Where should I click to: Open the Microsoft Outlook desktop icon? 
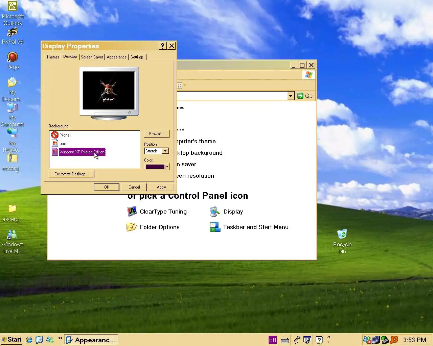pyautogui.click(x=13, y=14)
